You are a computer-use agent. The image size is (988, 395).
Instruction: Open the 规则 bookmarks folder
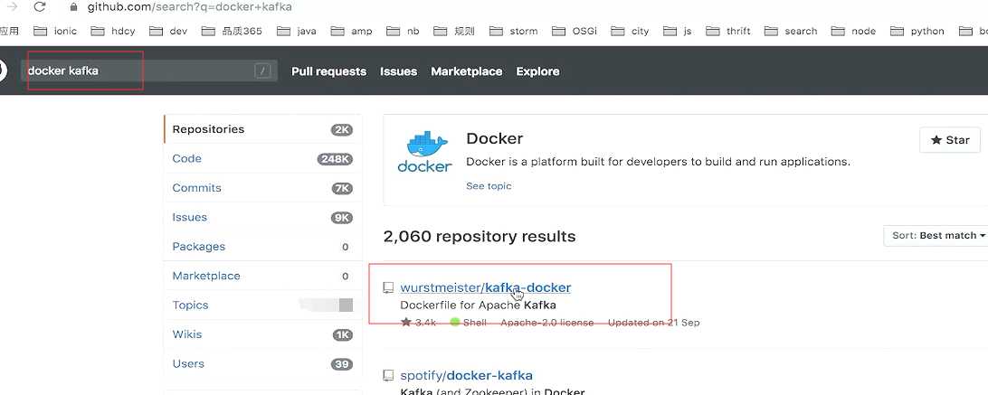click(x=454, y=31)
